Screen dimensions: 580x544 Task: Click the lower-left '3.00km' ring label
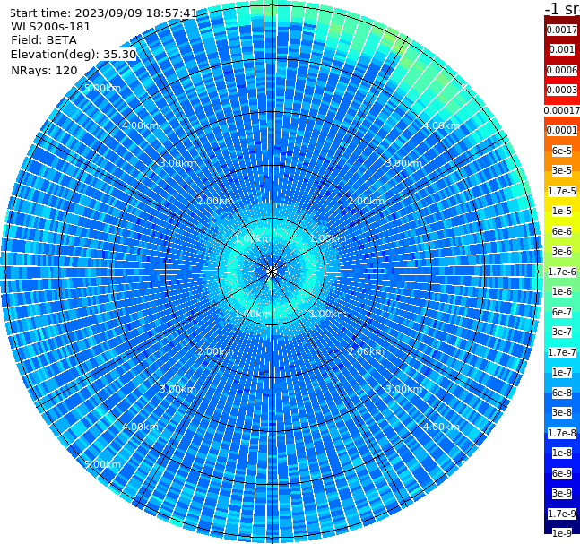coord(177,389)
